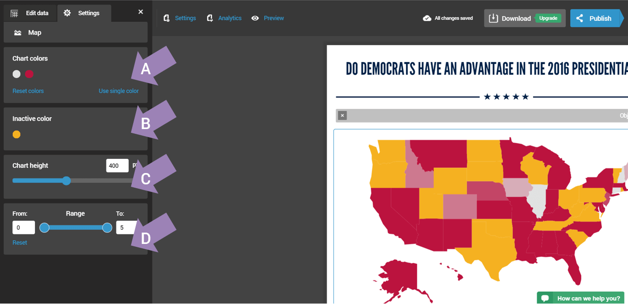The image size is (628, 304).
Task: Click the Analytics icon in top toolbar
Action: click(210, 18)
